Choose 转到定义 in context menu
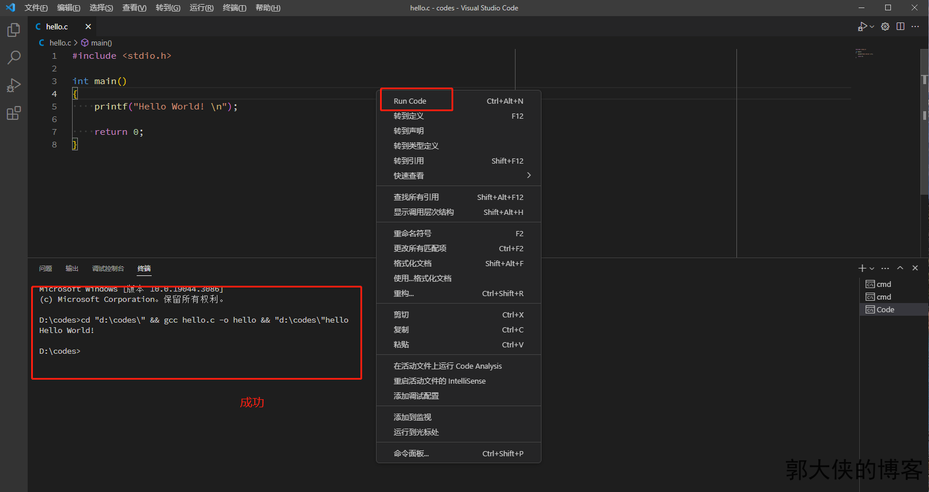Image resolution: width=929 pixels, height=492 pixels. coord(458,116)
